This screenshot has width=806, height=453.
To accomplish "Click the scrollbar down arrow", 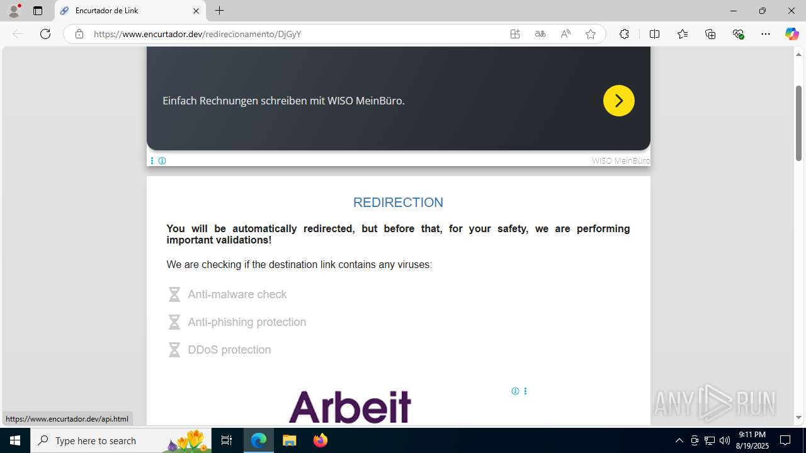I will pyautogui.click(x=798, y=418).
